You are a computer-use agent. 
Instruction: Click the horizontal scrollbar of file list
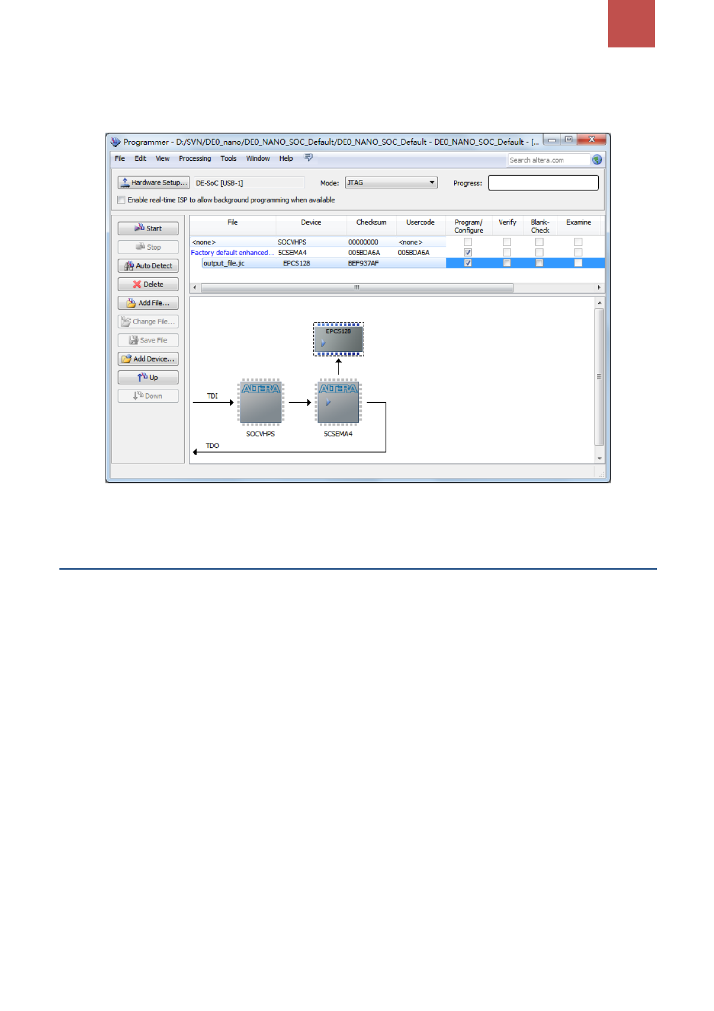coord(357,288)
